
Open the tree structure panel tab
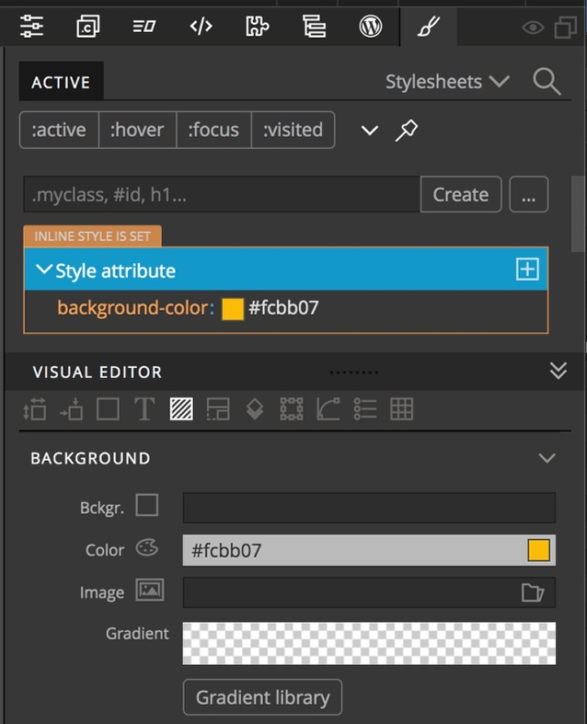(x=314, y=26)
